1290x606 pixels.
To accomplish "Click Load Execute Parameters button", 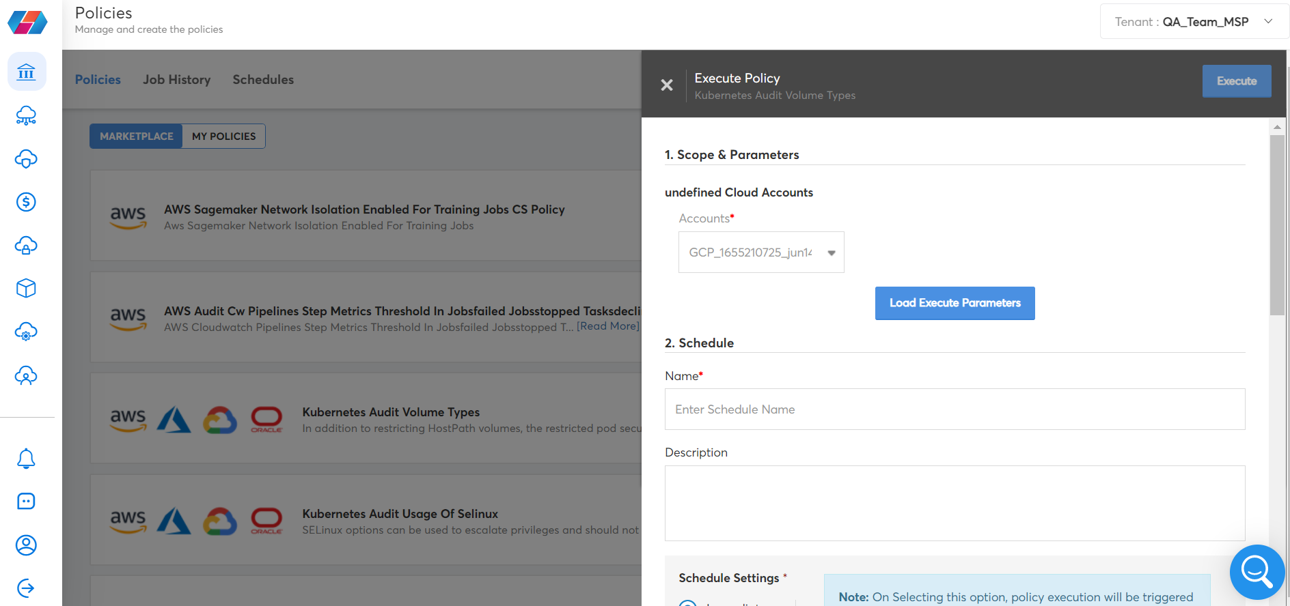I will [x=955, y=303].
